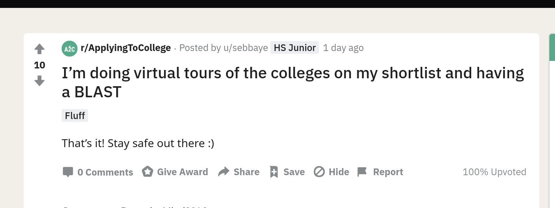Hide the post using the Hide icon
Viewport: 555px width, 208px height.
click(x=319, y=172)
